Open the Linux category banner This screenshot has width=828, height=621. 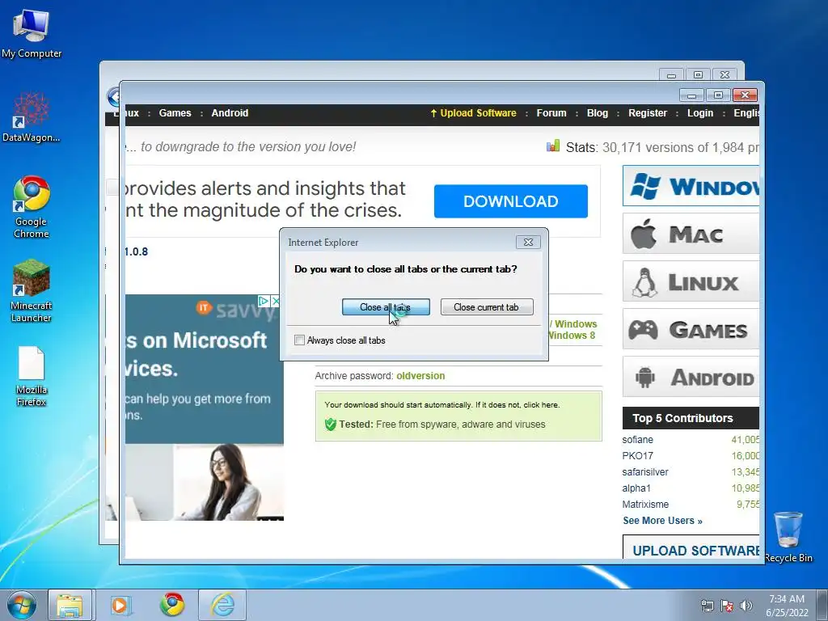691,281
